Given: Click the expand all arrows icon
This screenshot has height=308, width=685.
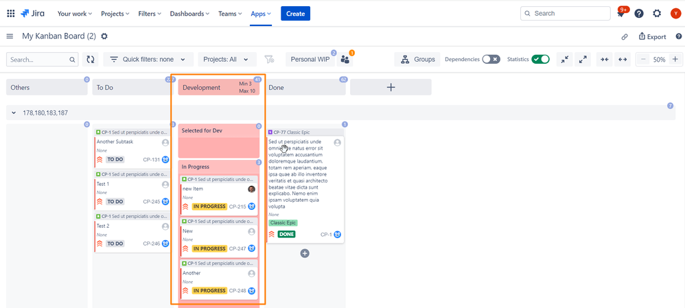Looking at the screenshot, I should point(582,60).
